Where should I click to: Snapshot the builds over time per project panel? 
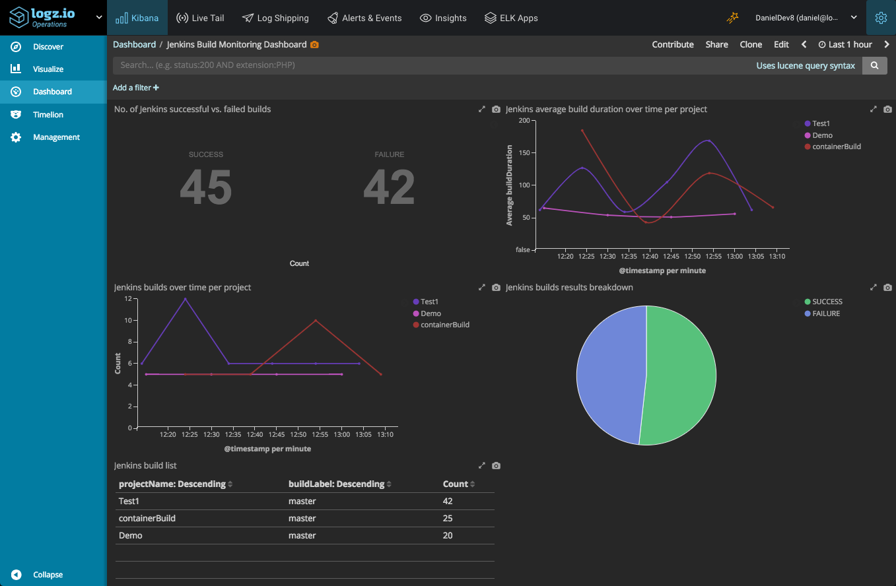(497, 287)
